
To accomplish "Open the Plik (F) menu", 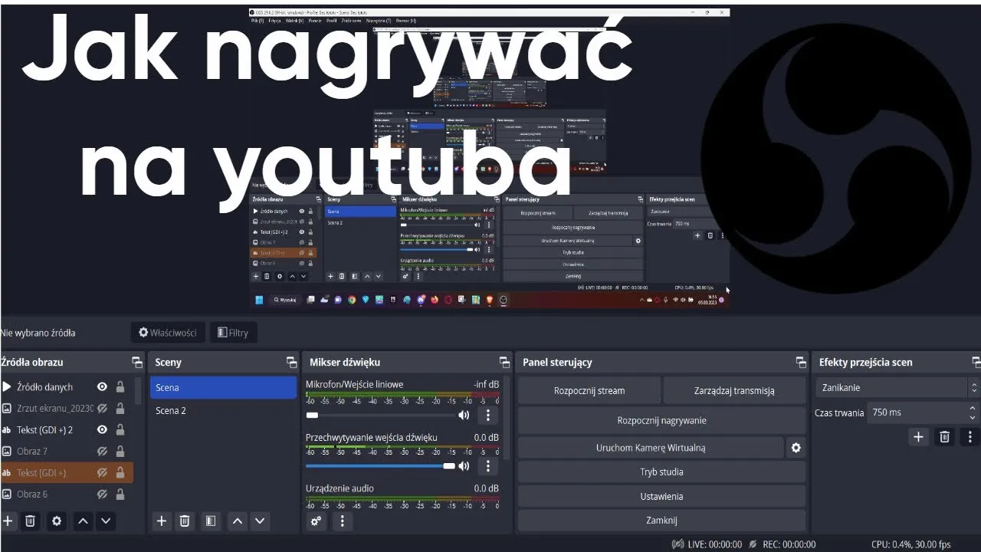I will (258, 21).
